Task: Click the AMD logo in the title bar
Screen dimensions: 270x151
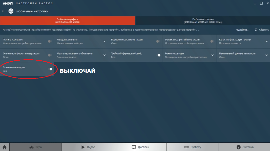Action: click(x=8, y=3)
